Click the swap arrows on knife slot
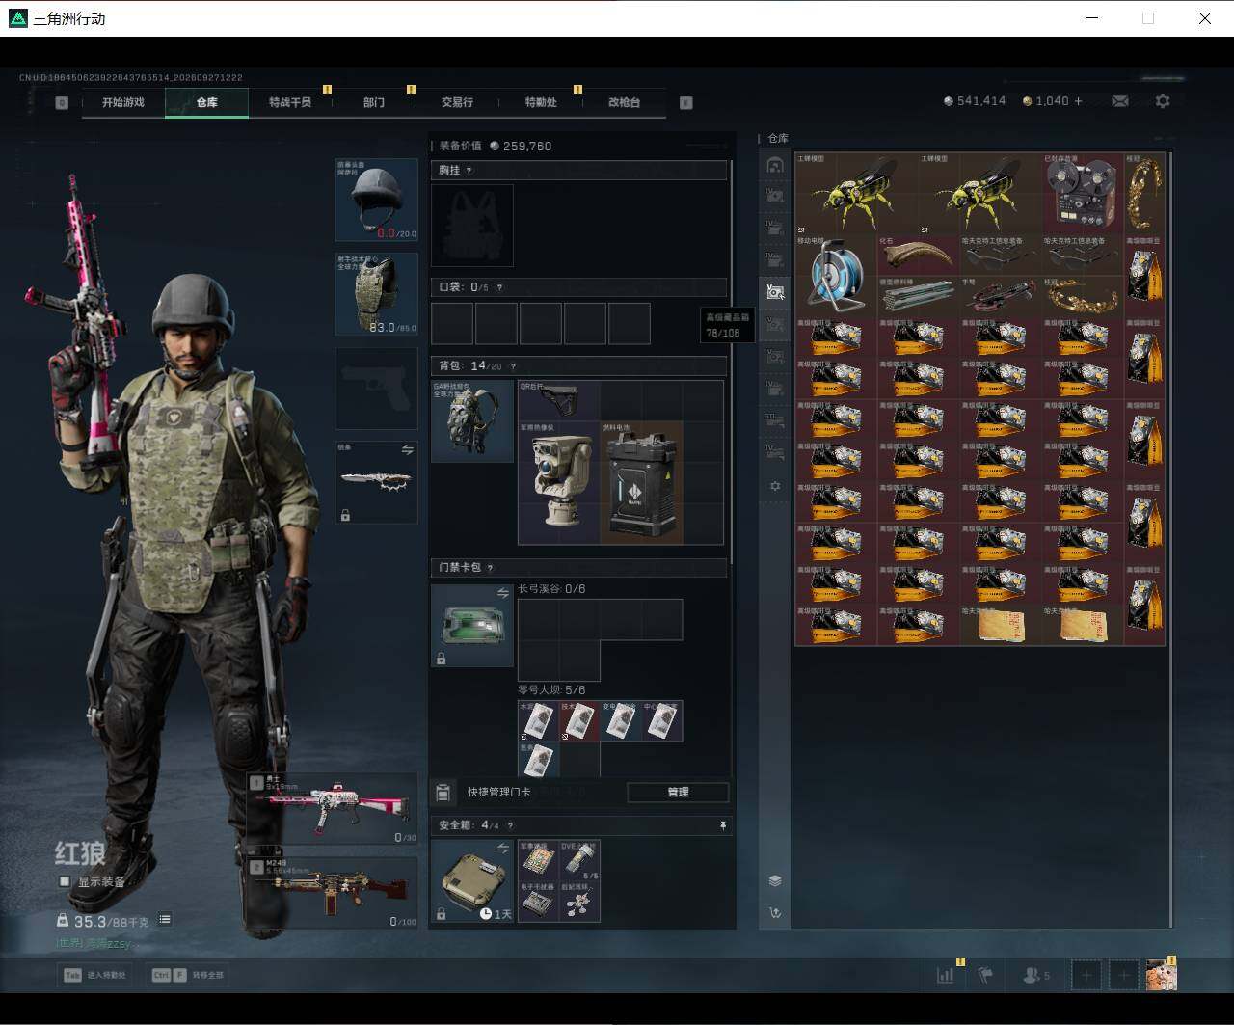The image size is (1234, 1025). [x=407, y=450]
